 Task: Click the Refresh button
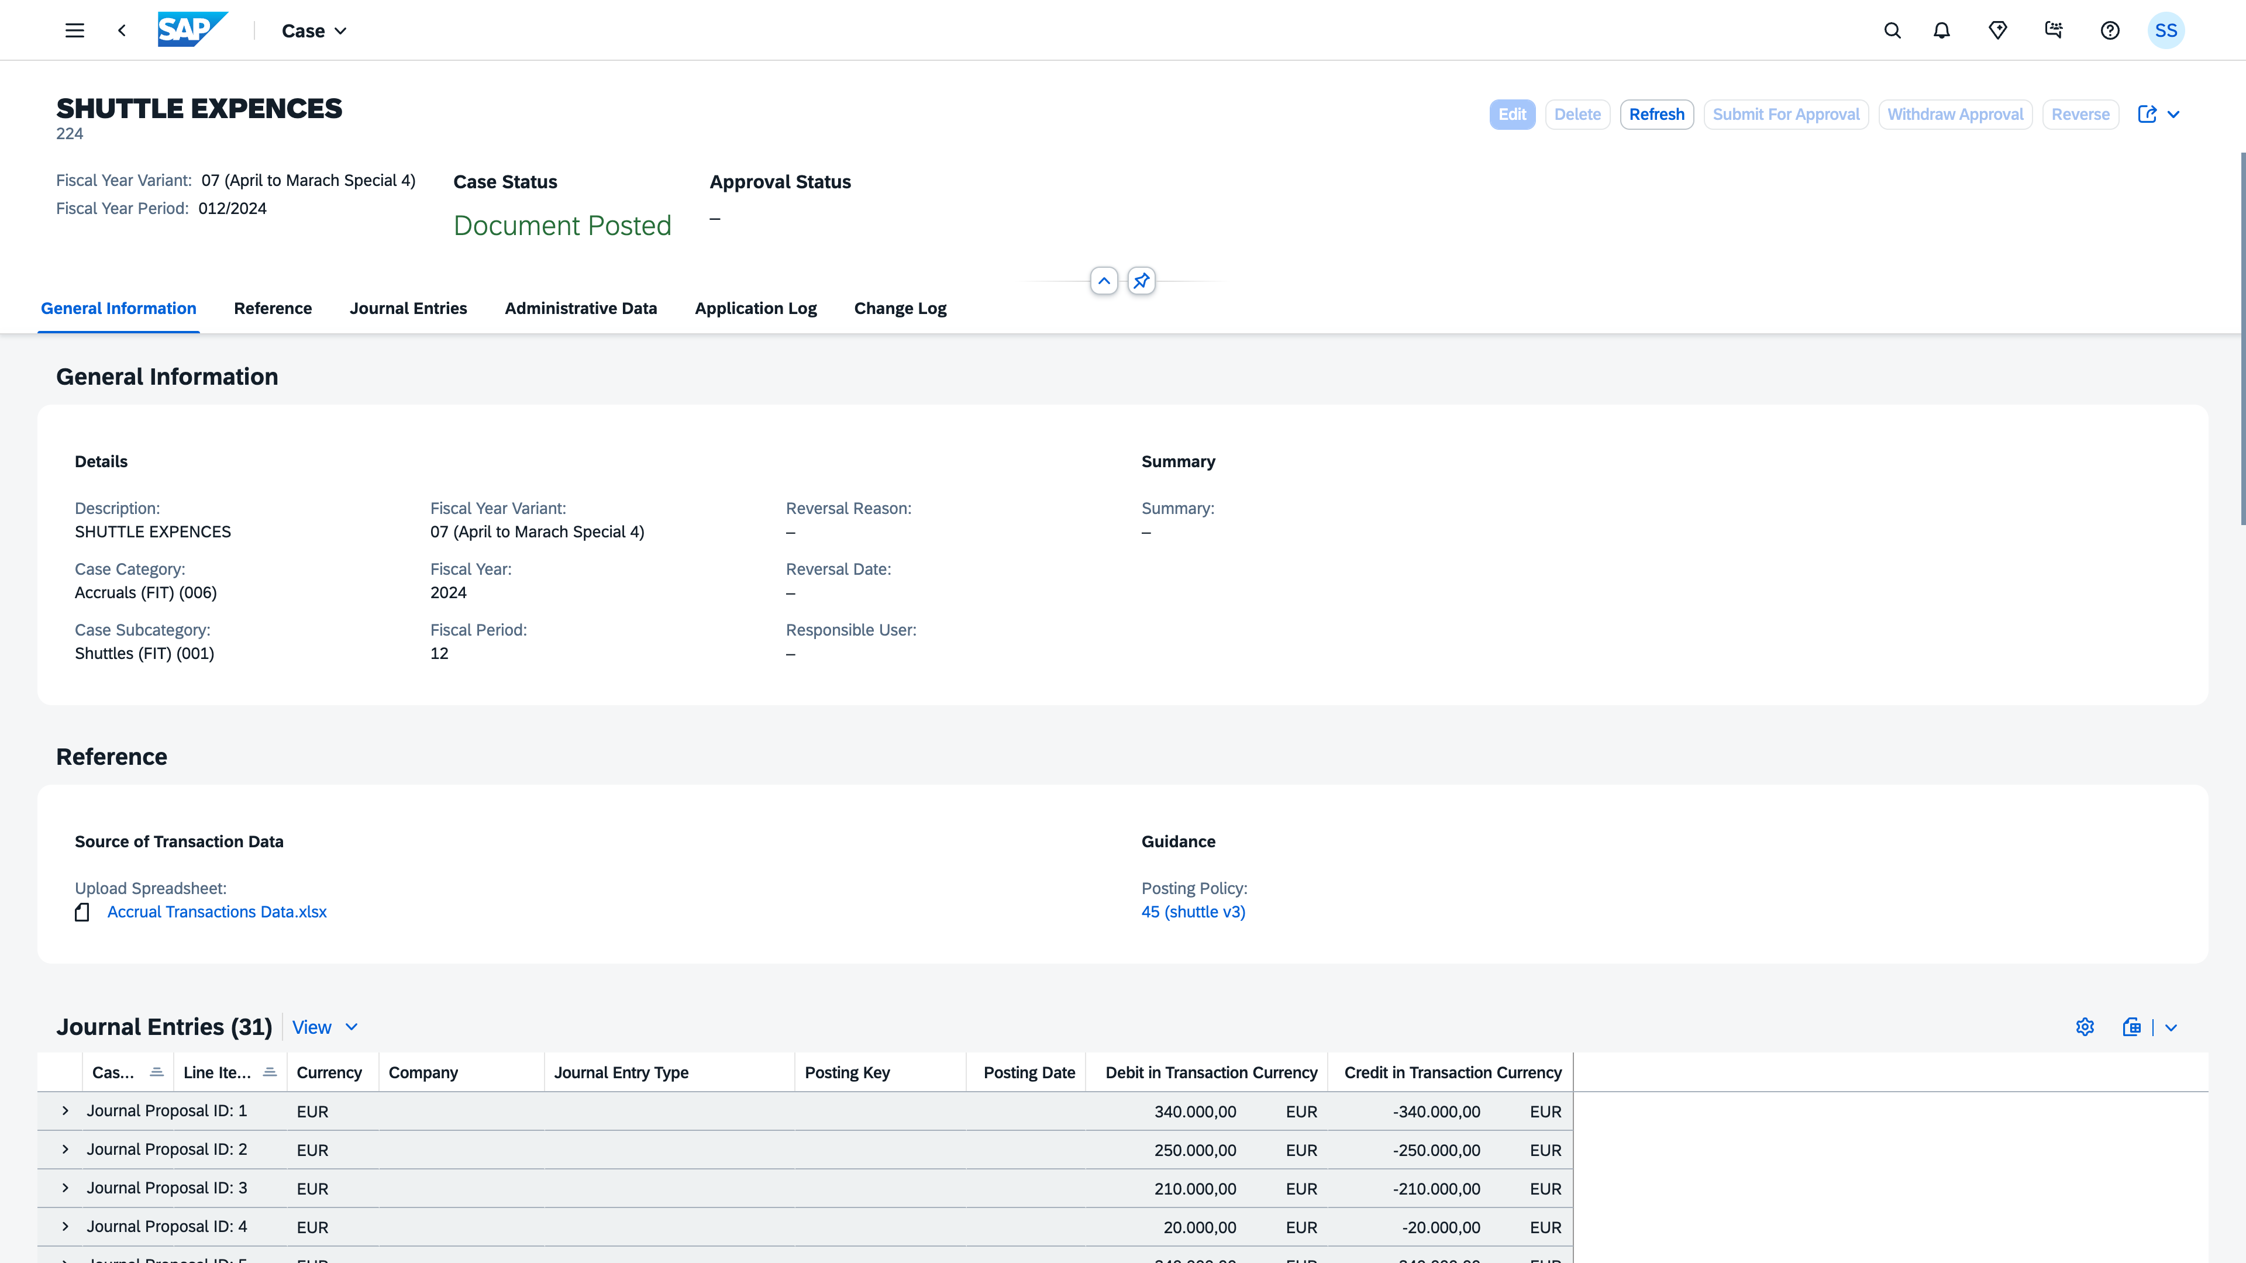[x=1656, y=114]
